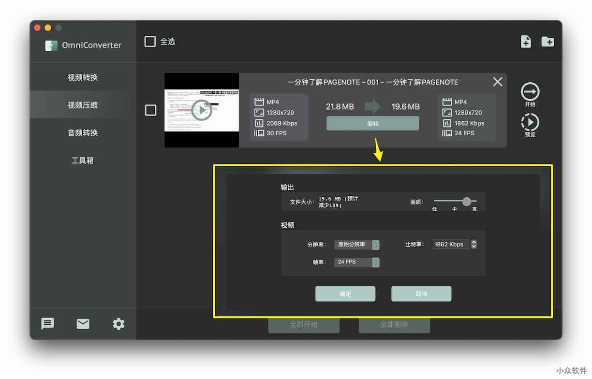
Task: Click the 比特率 bitrate stepper arrows
Action: coord(474,244)
